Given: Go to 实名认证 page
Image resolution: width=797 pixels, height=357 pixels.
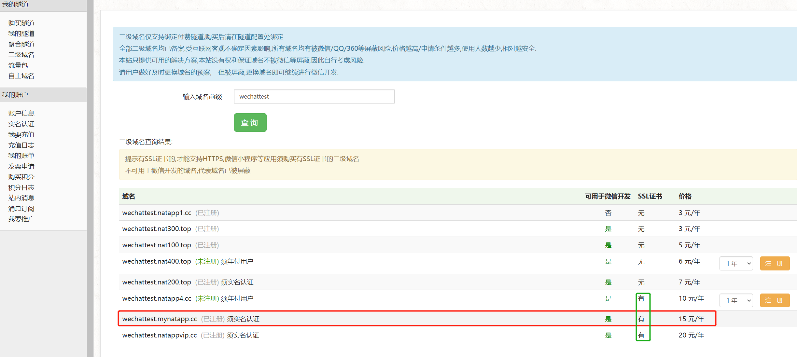Looking at the screenshot, I should click(x=21, y=124).
